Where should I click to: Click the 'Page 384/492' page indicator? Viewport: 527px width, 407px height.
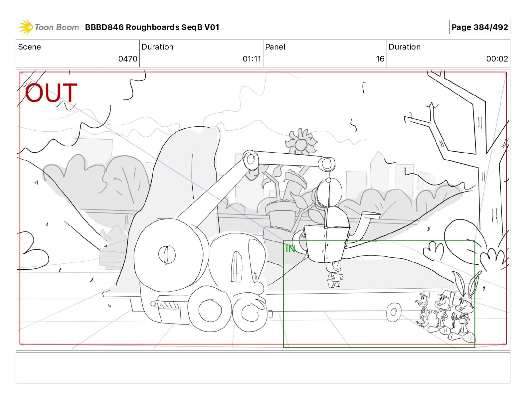point(479,27)
